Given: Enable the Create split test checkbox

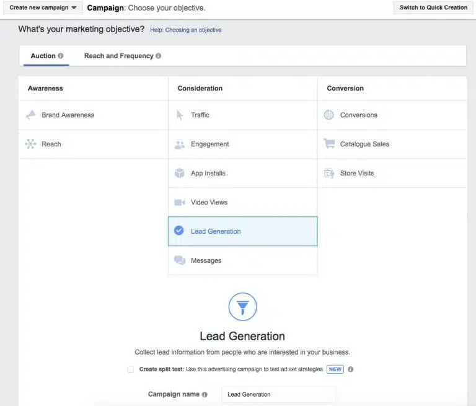Looking at the screenshot, I should click(131, 369).
